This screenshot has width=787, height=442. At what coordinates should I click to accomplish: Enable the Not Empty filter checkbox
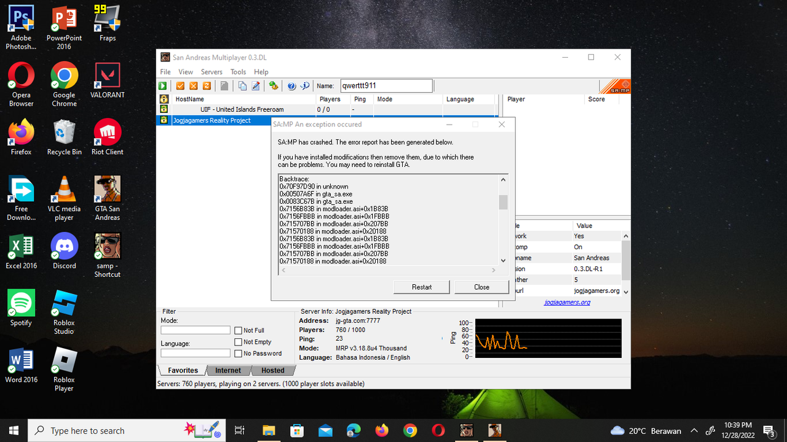tap(239, 342)
